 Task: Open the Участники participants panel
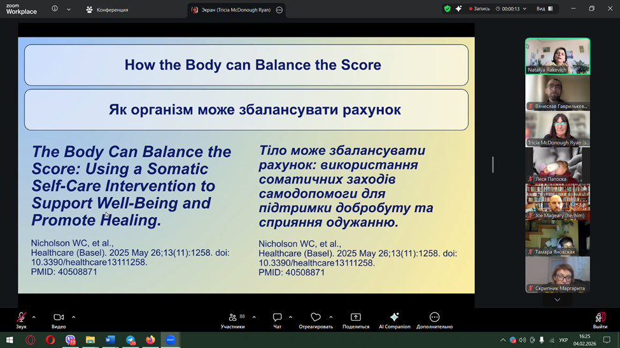(x=232, y=318)
